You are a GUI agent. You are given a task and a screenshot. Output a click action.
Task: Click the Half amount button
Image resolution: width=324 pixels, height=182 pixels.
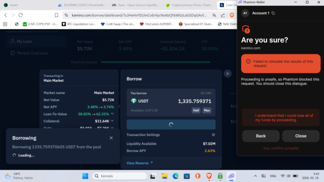tap(196, 111)
